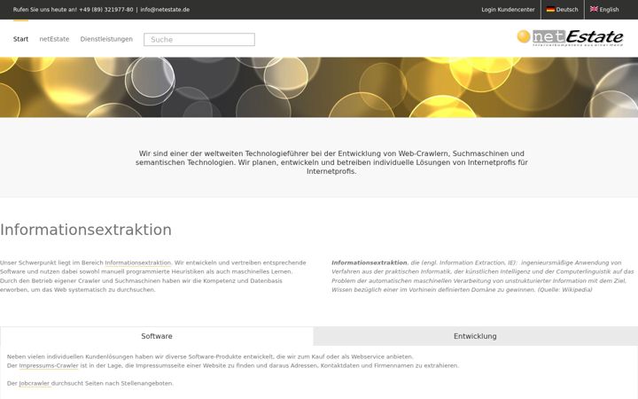This screenshot has height=399, width=638.
Task: Select the Entwicklung tab
Action: (x=475, y=336)
